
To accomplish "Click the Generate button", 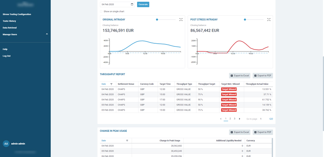I will (x=143, y=5).
